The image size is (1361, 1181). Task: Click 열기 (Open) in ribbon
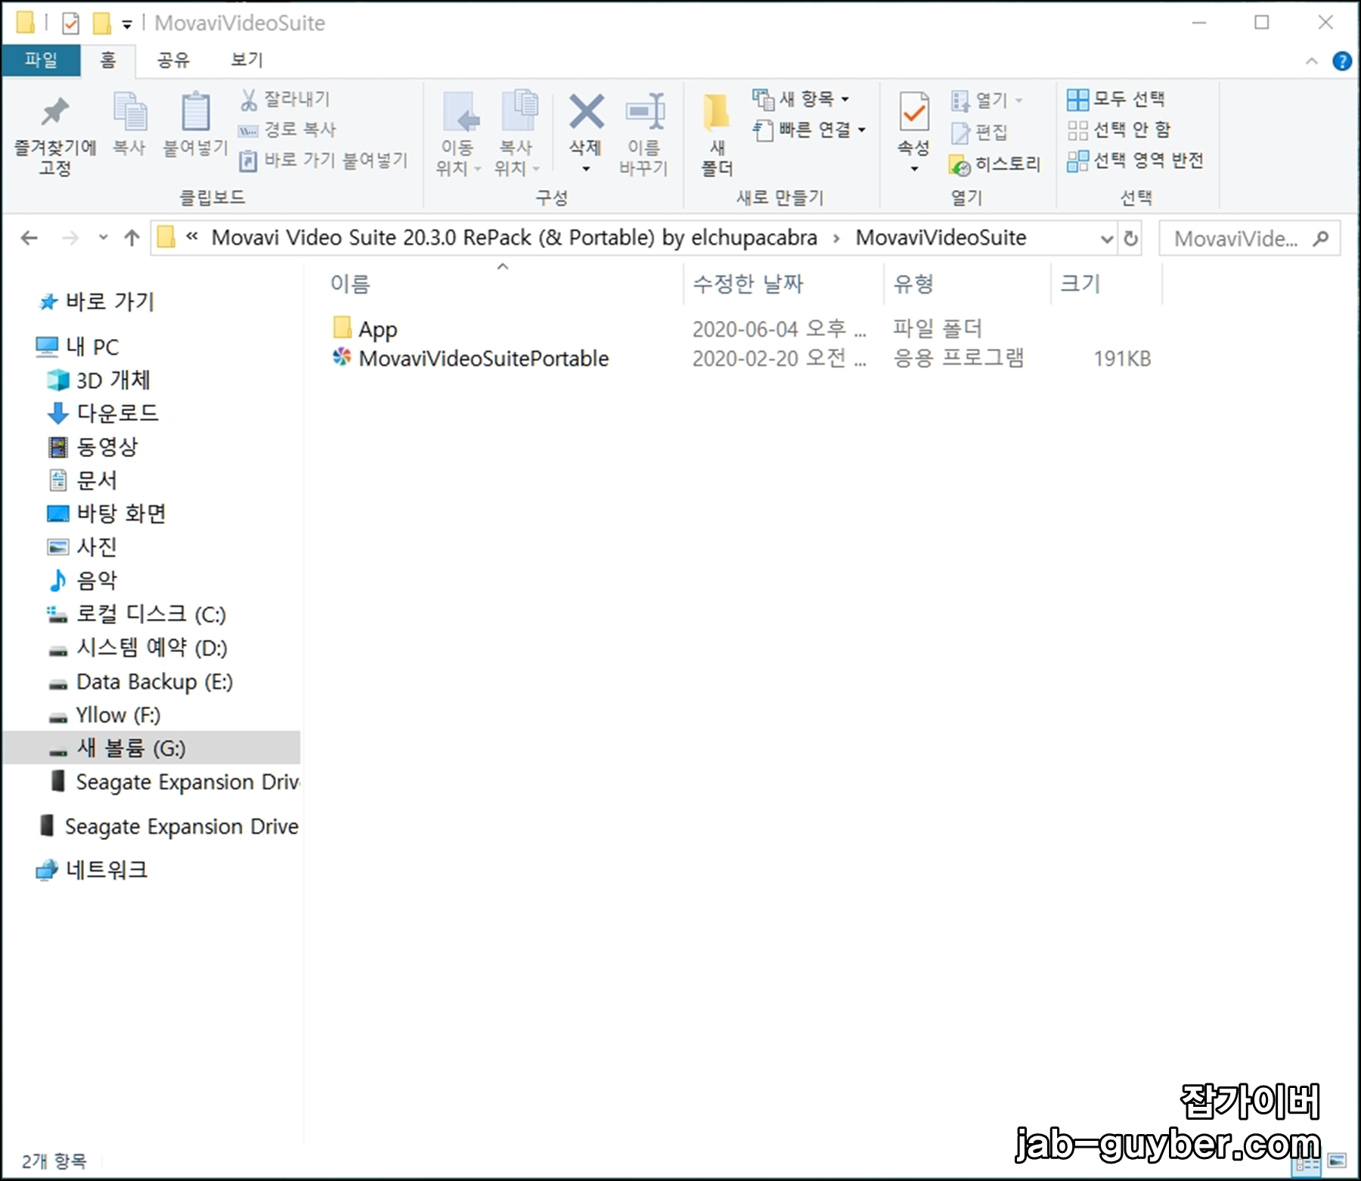[x=987, y=100]
